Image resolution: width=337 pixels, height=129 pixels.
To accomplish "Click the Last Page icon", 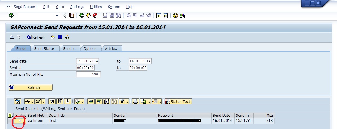I will coord(149,15).
